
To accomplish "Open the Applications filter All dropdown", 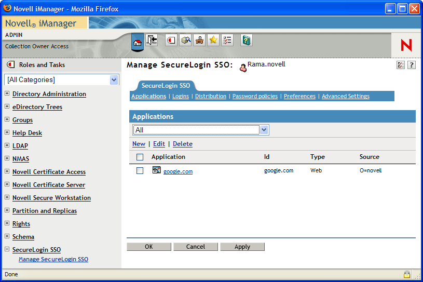I will pos(264,130).
